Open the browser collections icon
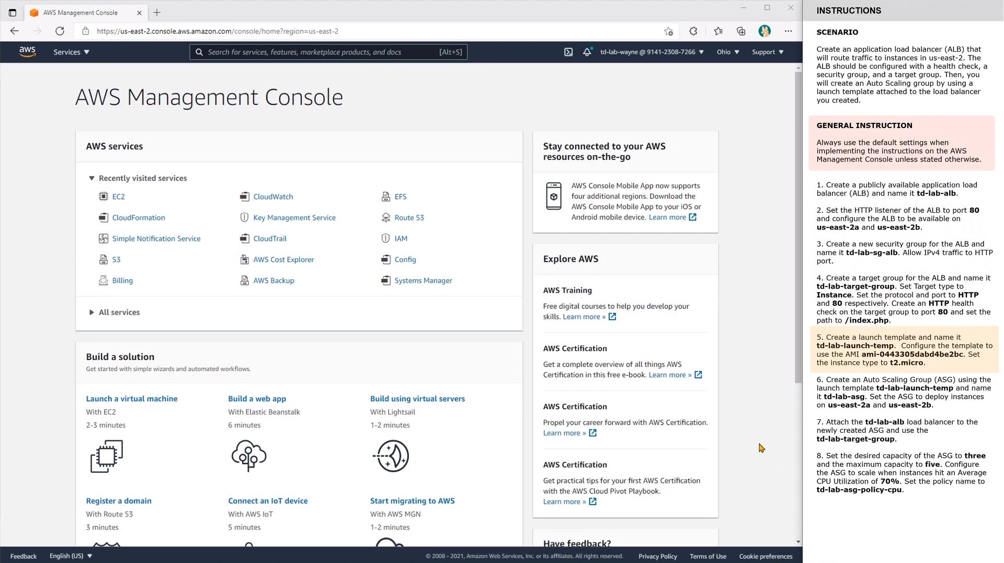 [741, 31]
